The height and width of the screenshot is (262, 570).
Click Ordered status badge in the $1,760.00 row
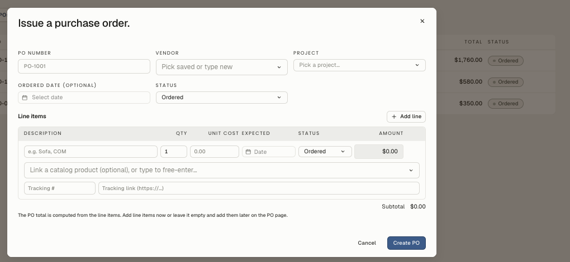pos(506,61)
